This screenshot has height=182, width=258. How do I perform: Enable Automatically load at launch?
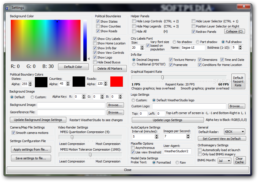pos(200,150)
